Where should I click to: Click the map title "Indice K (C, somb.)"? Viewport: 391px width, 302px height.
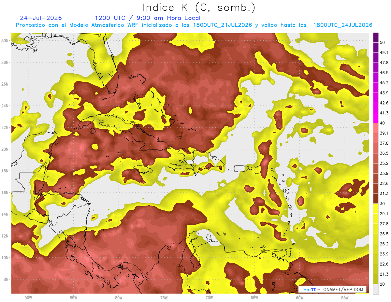tap(199, 7)
